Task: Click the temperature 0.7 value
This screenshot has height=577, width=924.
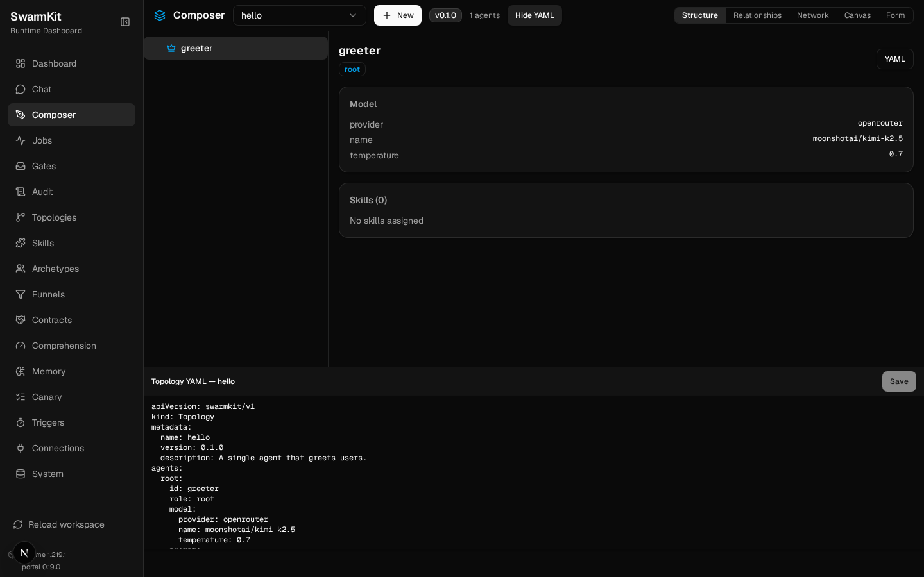Action: [x=896, y=154]
